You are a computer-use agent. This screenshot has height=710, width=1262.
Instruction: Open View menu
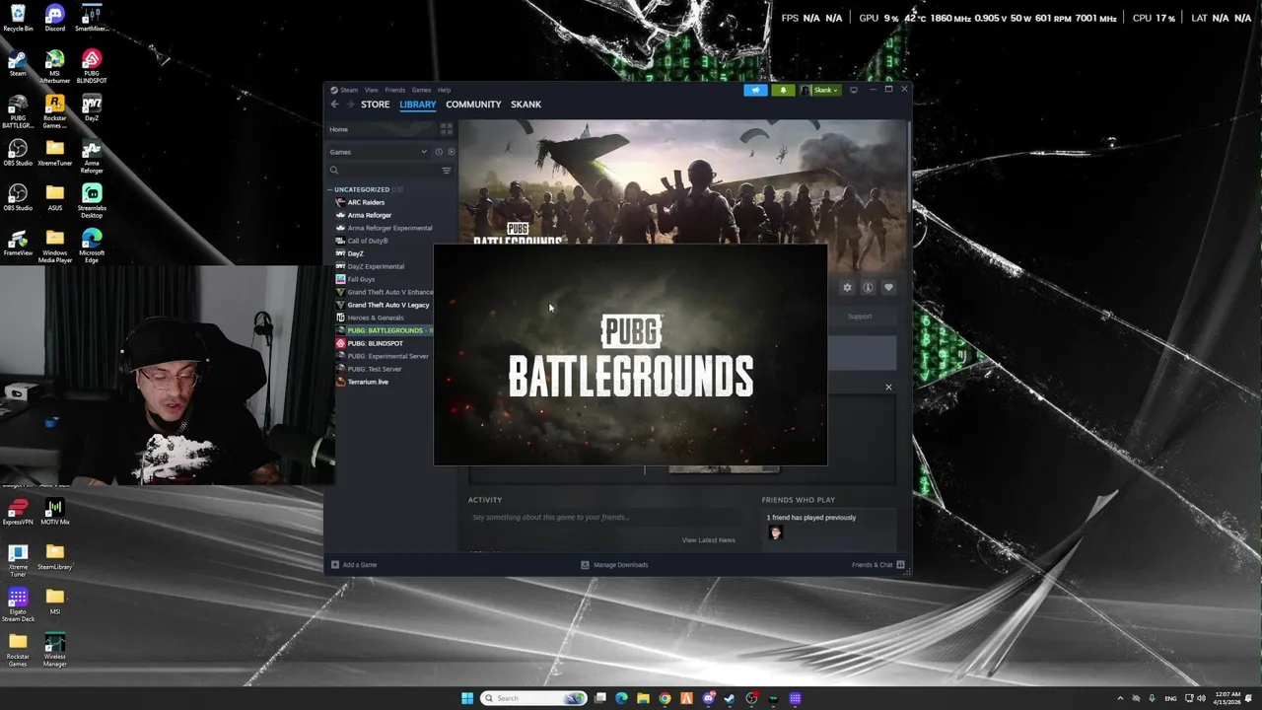point(371,90)
